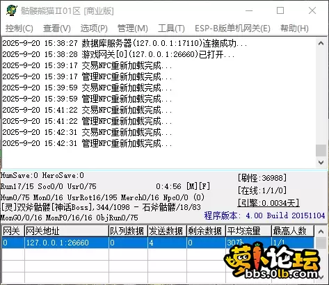The image size is (329, 285).
Task: Close the 骷髅熊猫 window
Action: (x=312, y=10)
